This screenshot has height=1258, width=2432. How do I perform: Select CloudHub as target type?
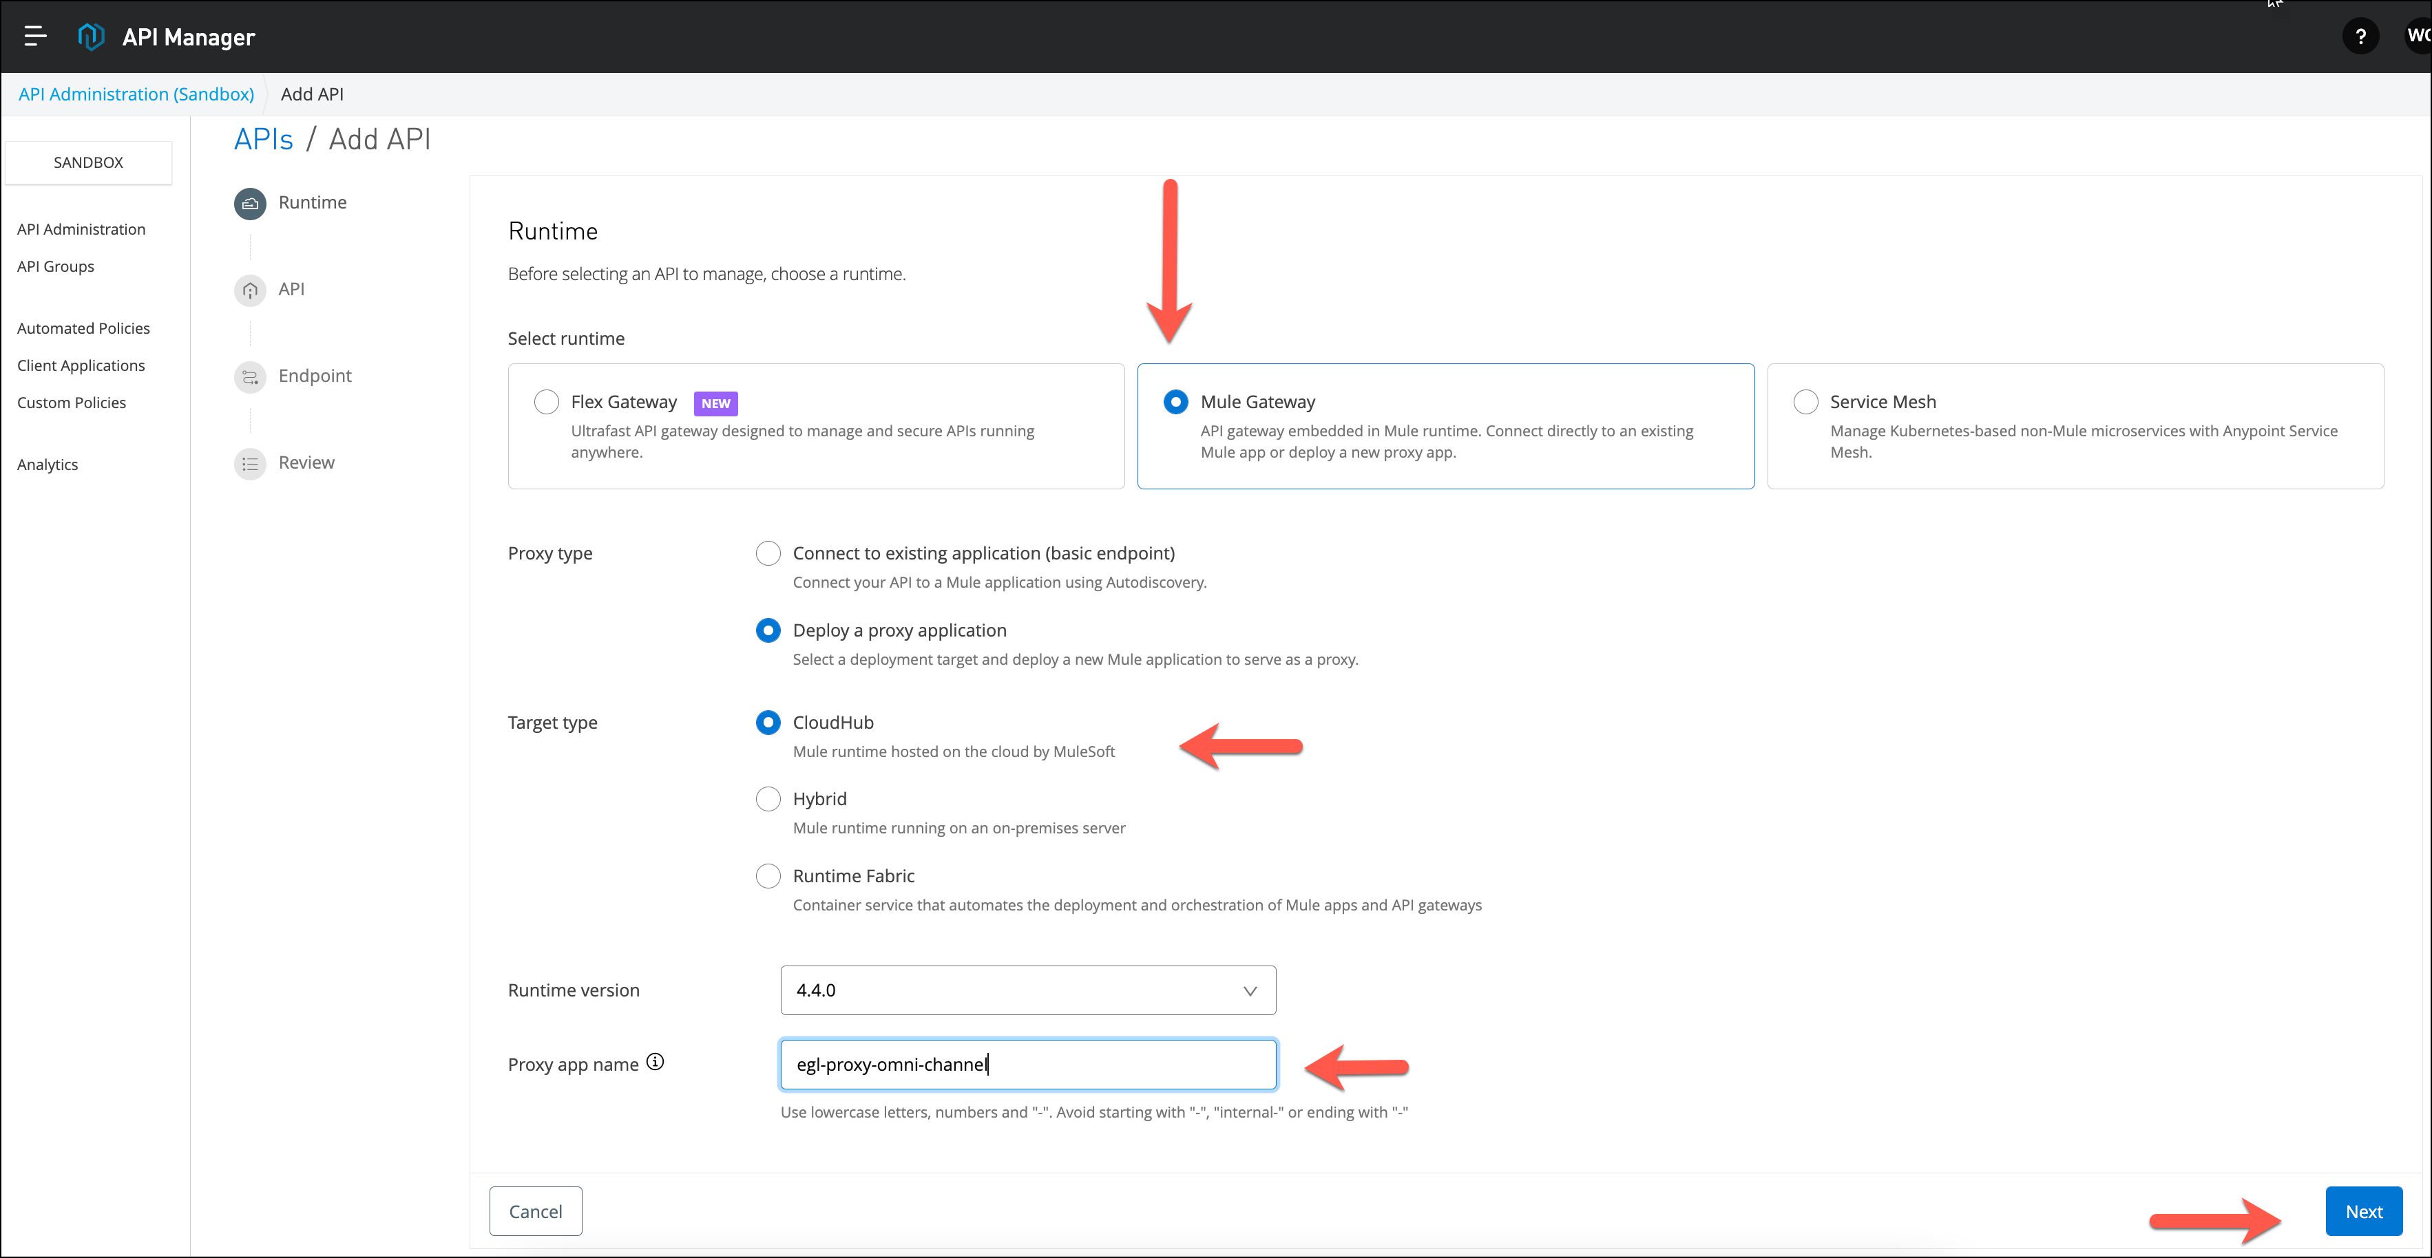(768, 723)
